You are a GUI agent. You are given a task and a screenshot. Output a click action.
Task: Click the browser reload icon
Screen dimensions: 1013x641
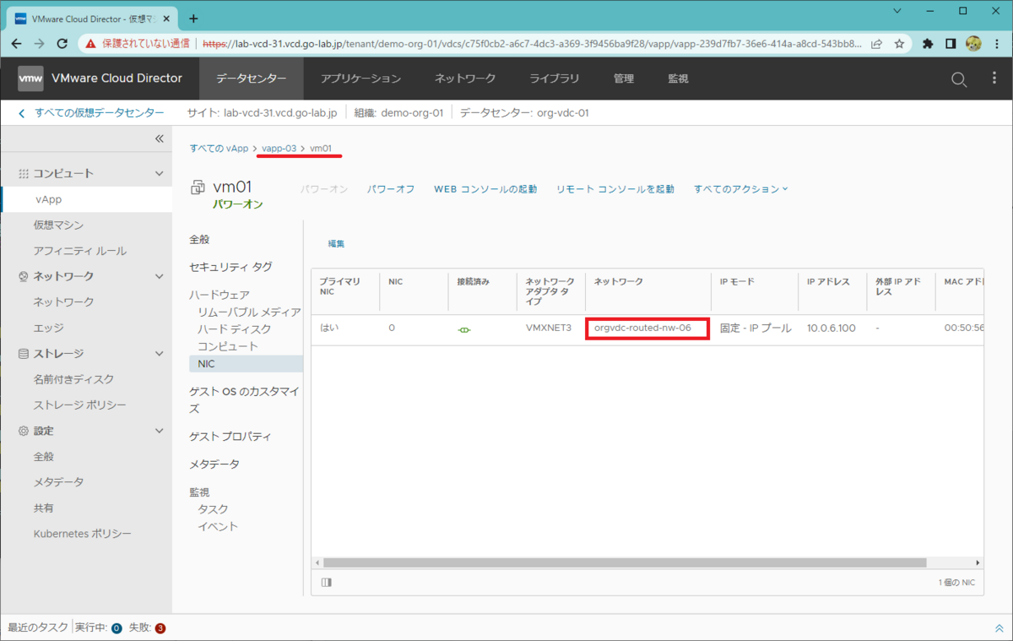tap(62, 43)
